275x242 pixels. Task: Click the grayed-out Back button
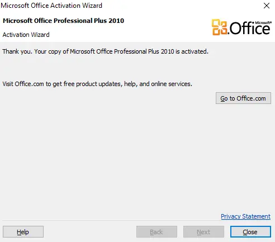(157, 232)
